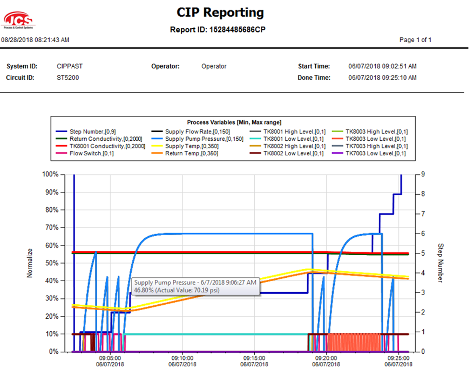
Task: Click the 5 label on Step Number axis
Action: point(423,253)
